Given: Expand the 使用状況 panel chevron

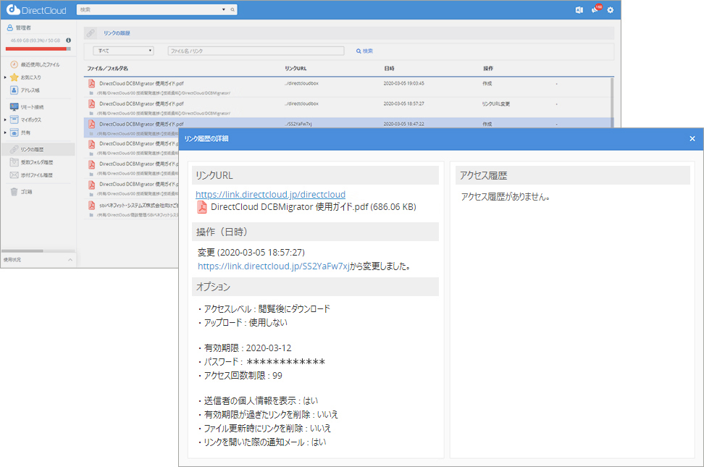Looking at the screenshot, I should tap(70, 260).
